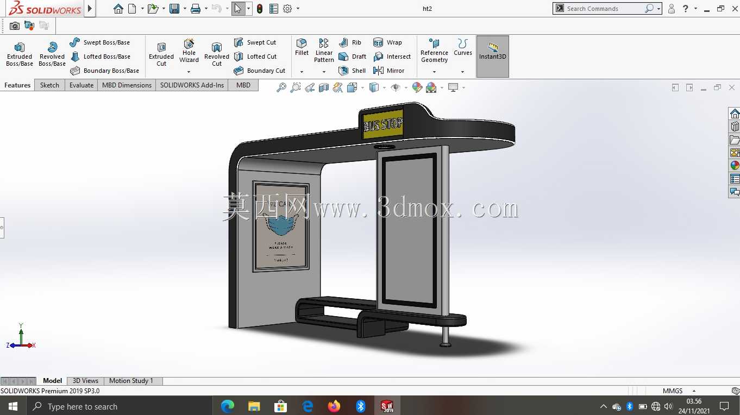740x415 pixels.
Task: Select the Extruded Boss/Base tool
Action: click(x=20, y=54)
